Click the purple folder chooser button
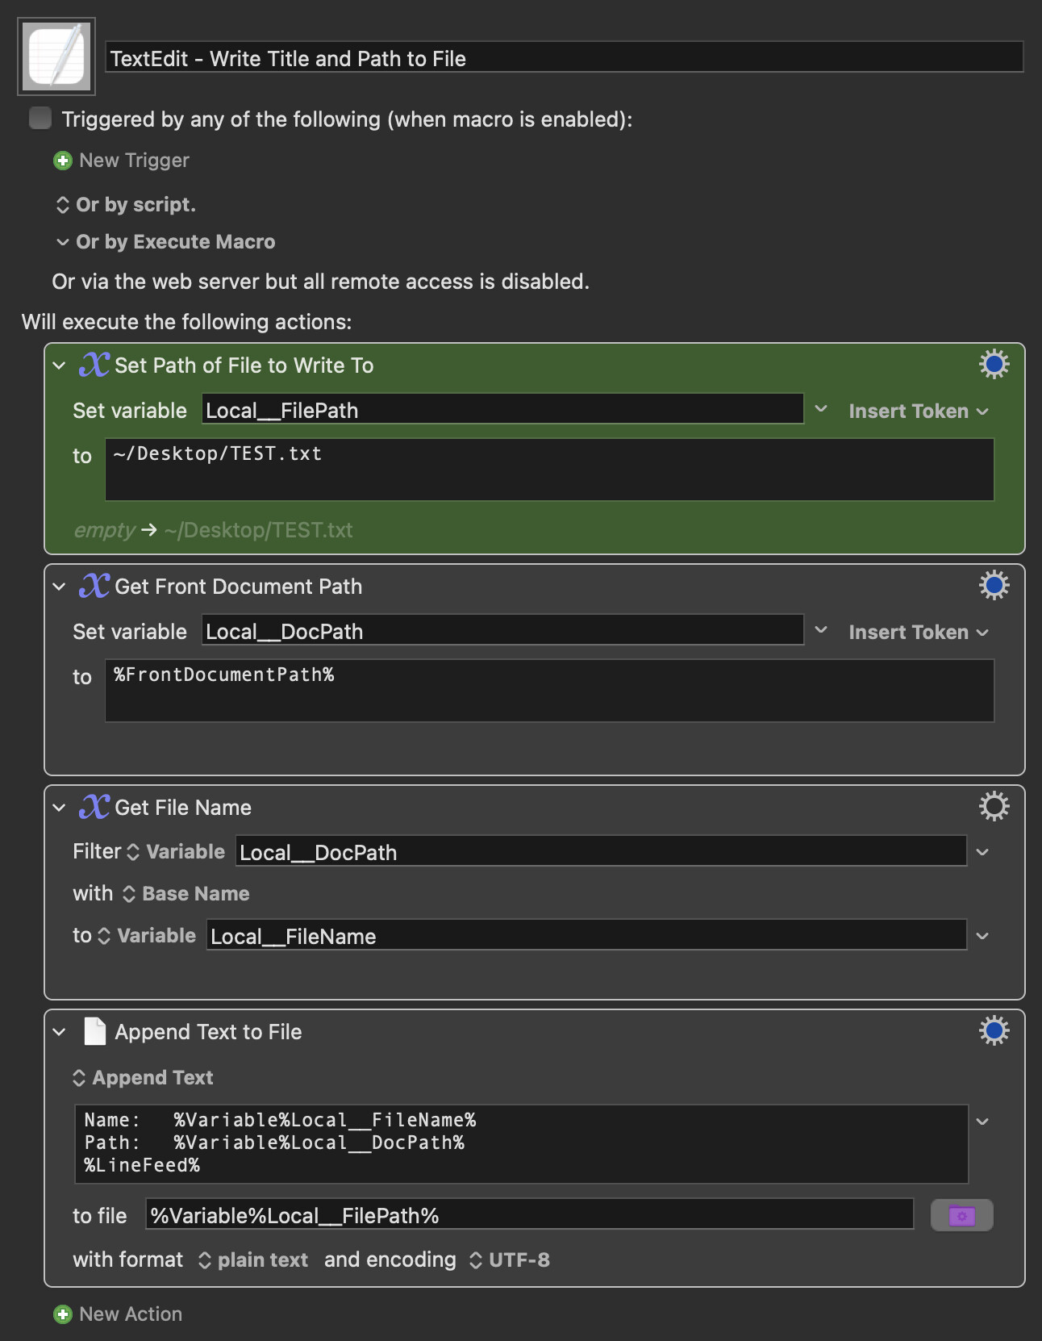Image resolution: width=1042 pixels, height=1341 pixels. click(x=961, y=1215)
